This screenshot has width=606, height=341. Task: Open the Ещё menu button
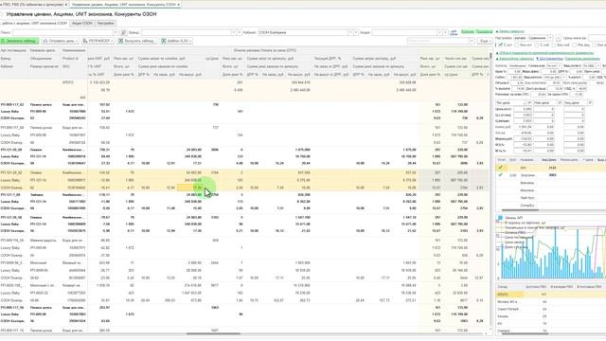coord(484,41)
